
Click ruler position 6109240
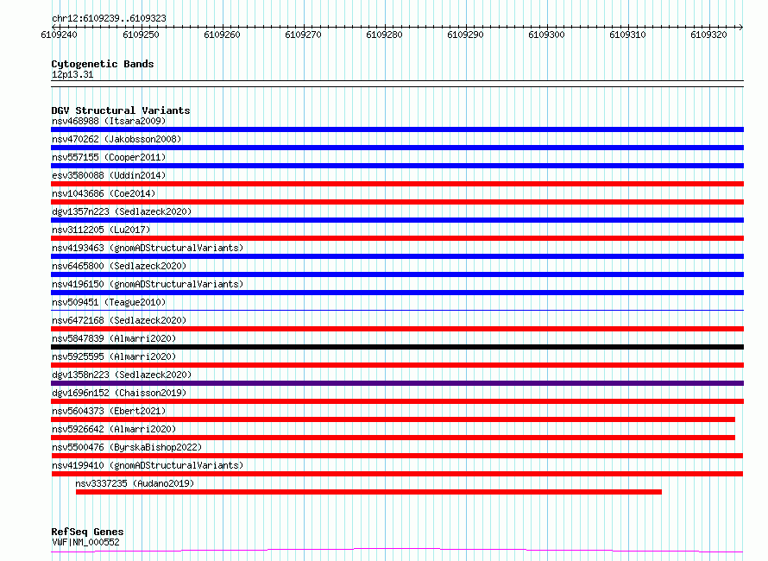click(x=60, y=35)
